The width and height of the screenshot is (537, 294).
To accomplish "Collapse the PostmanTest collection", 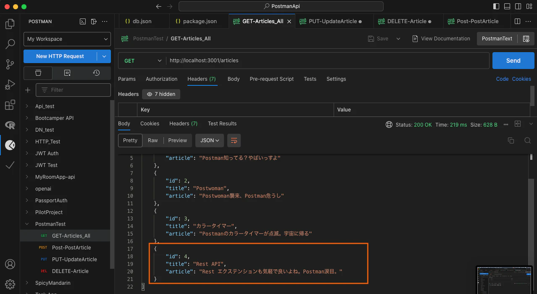I will [x=28, y=224].
